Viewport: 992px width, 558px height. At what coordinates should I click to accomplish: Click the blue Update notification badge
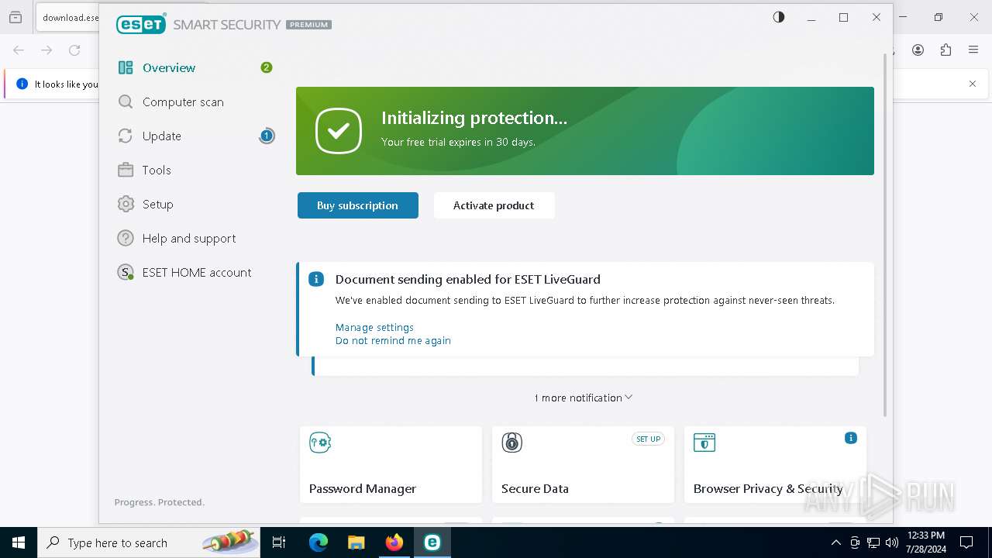pyautogui.click(x=267, y=136)
